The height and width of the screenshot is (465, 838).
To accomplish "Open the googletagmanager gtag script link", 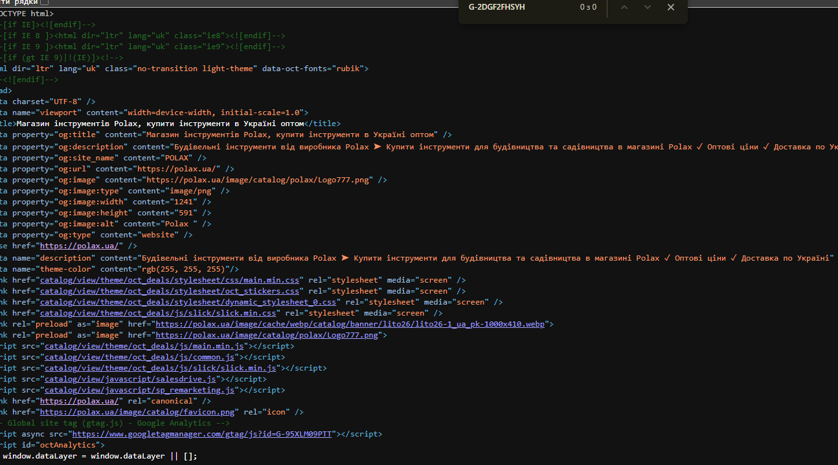I will click(202, 434).
